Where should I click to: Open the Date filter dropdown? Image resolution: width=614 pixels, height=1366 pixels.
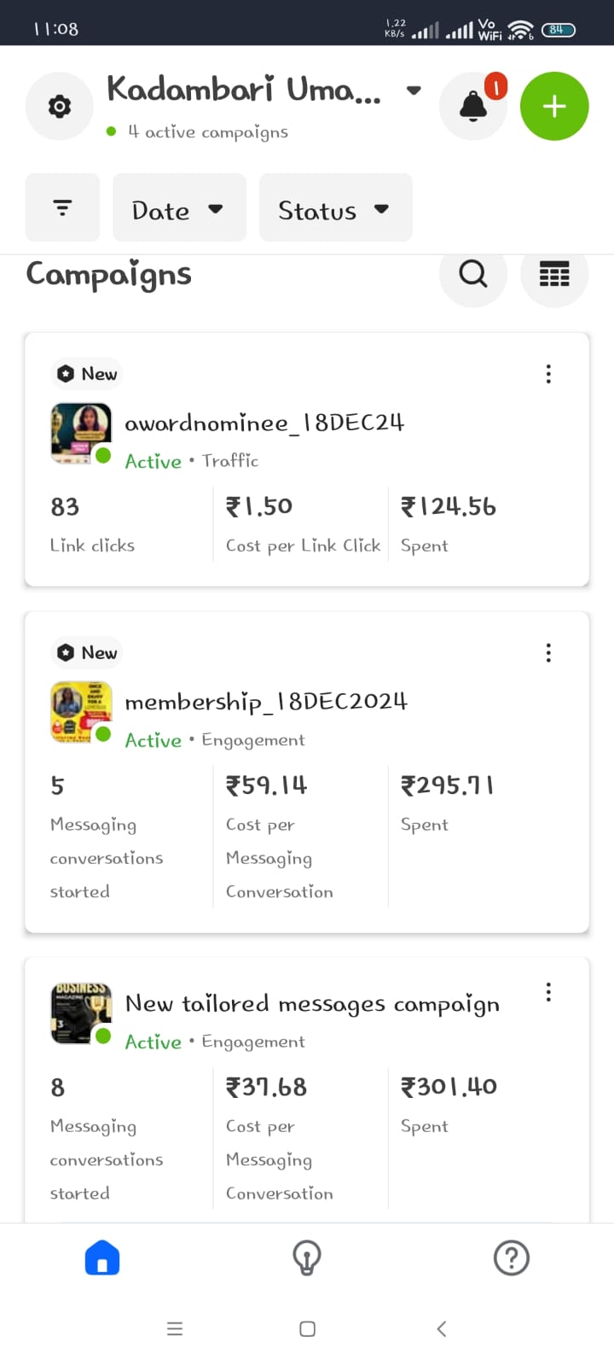coord(179,208)
